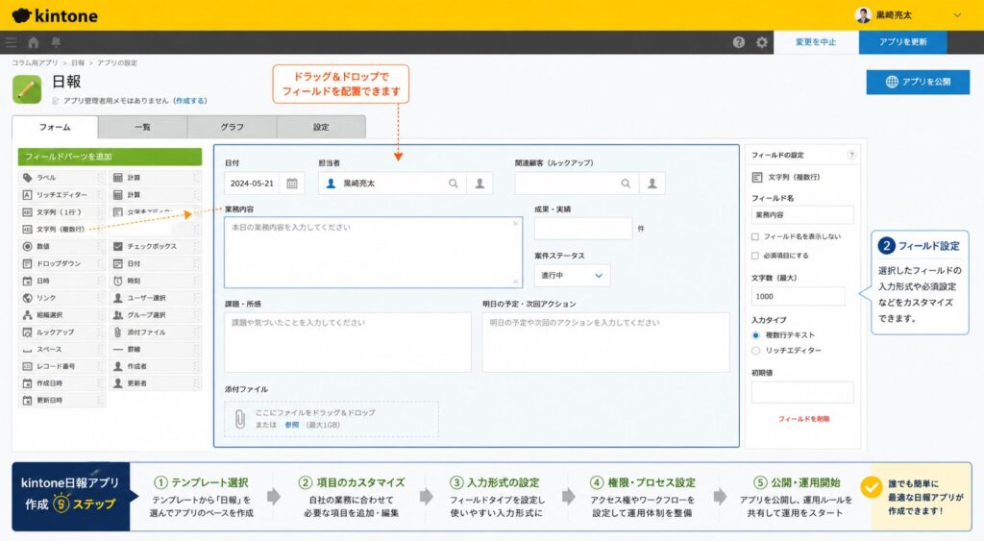Expand the user account menu chevron for 黒崎亮太
984x541 pixels.
(958, 15)
